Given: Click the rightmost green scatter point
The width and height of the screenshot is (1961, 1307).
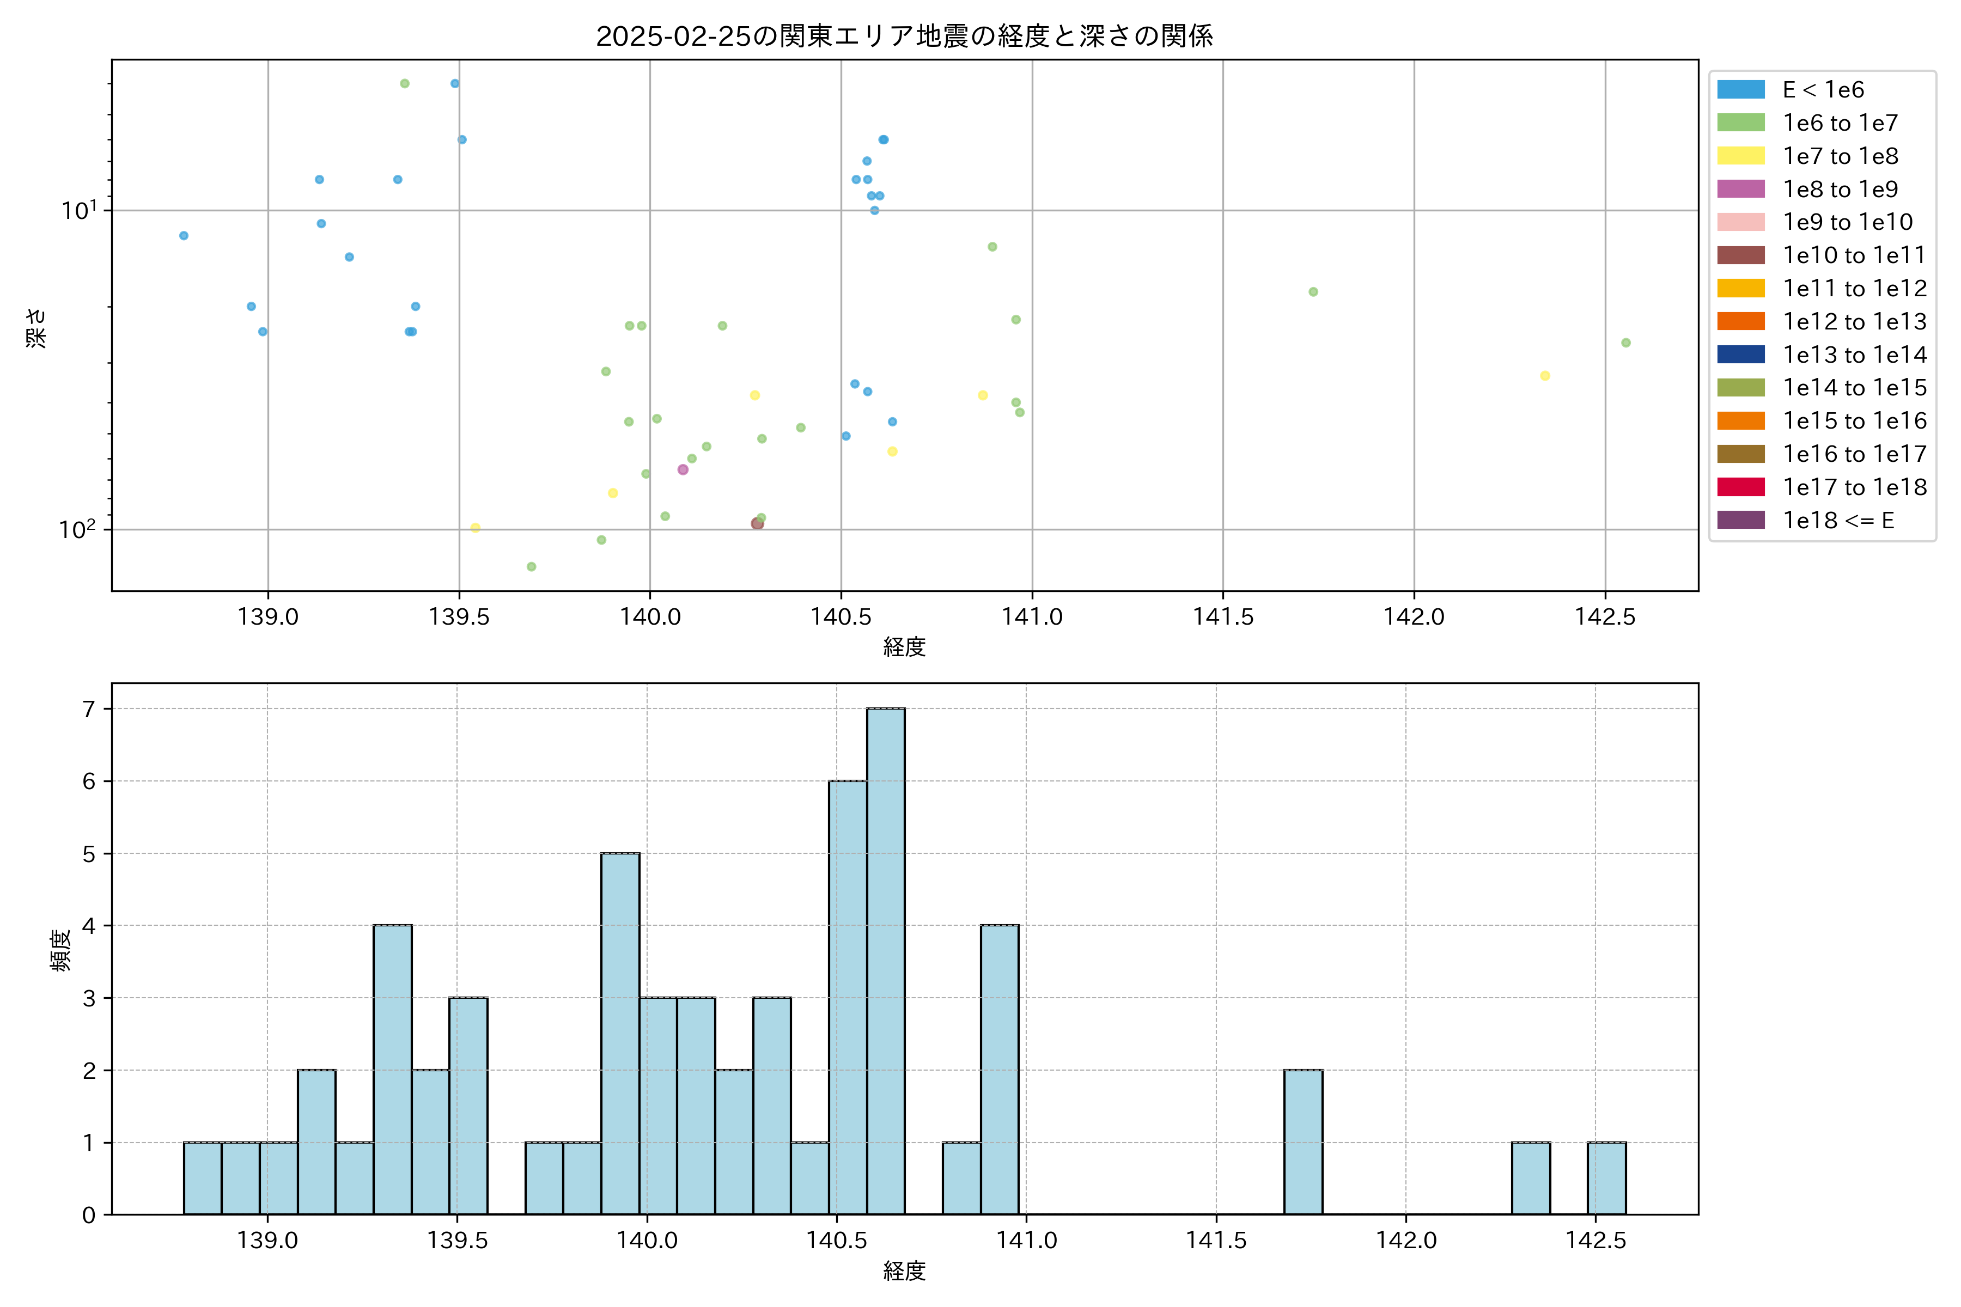Looking at the screenshot, I should [1626, 343].
